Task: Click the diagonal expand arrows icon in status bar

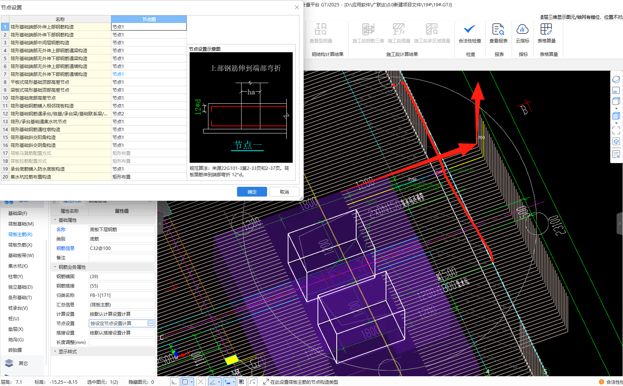Action: click(x=266, y=382)
